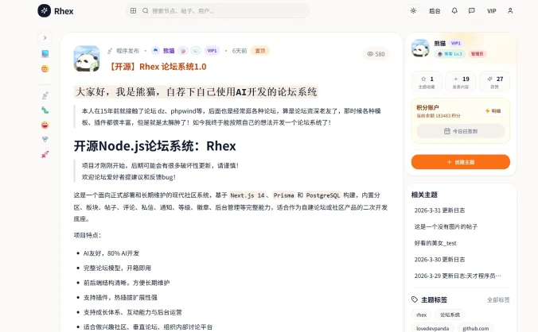Click the 贤客 Lv.3 level badge
Image resolution: width=538 pixels, height=332 pixels.
pos(450,54)
